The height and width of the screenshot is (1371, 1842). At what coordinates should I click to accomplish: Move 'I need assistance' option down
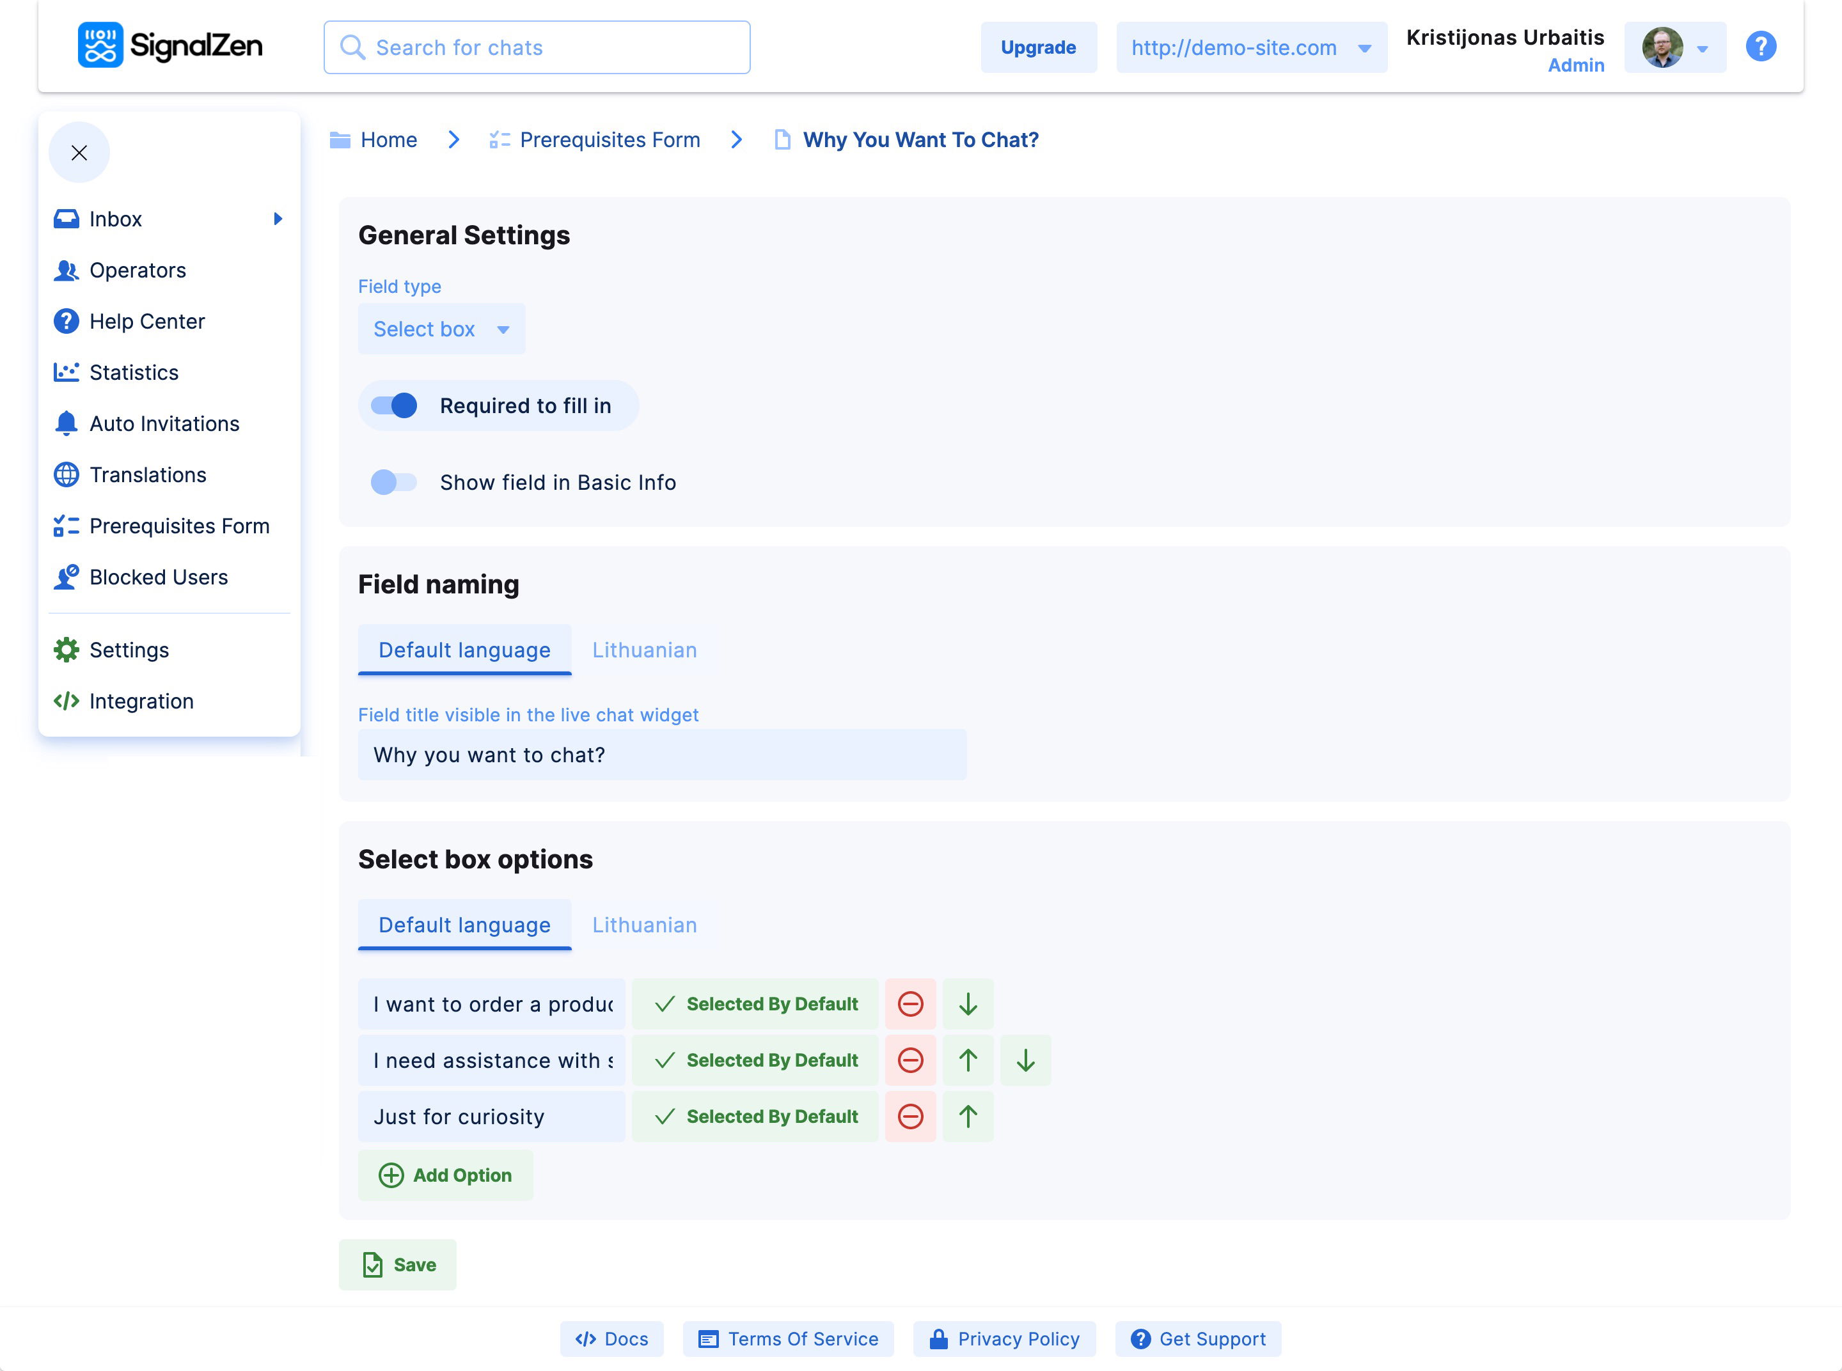tap(1025, 1060)
